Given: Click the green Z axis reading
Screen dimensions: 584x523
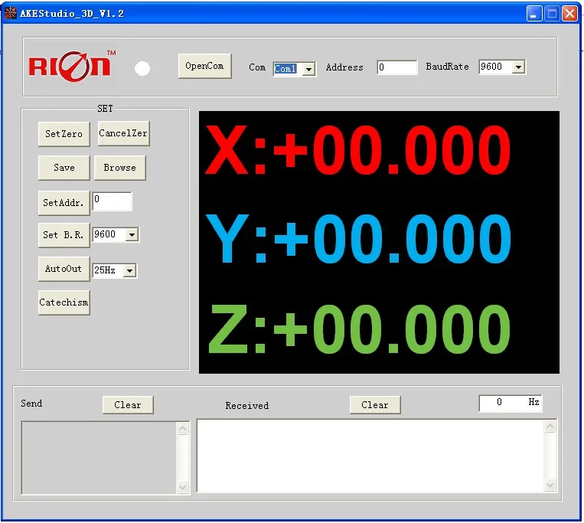Looking at the screenshot, I should [x=358, y=329].
